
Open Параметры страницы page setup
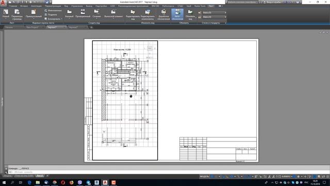[x=17, y=14]
